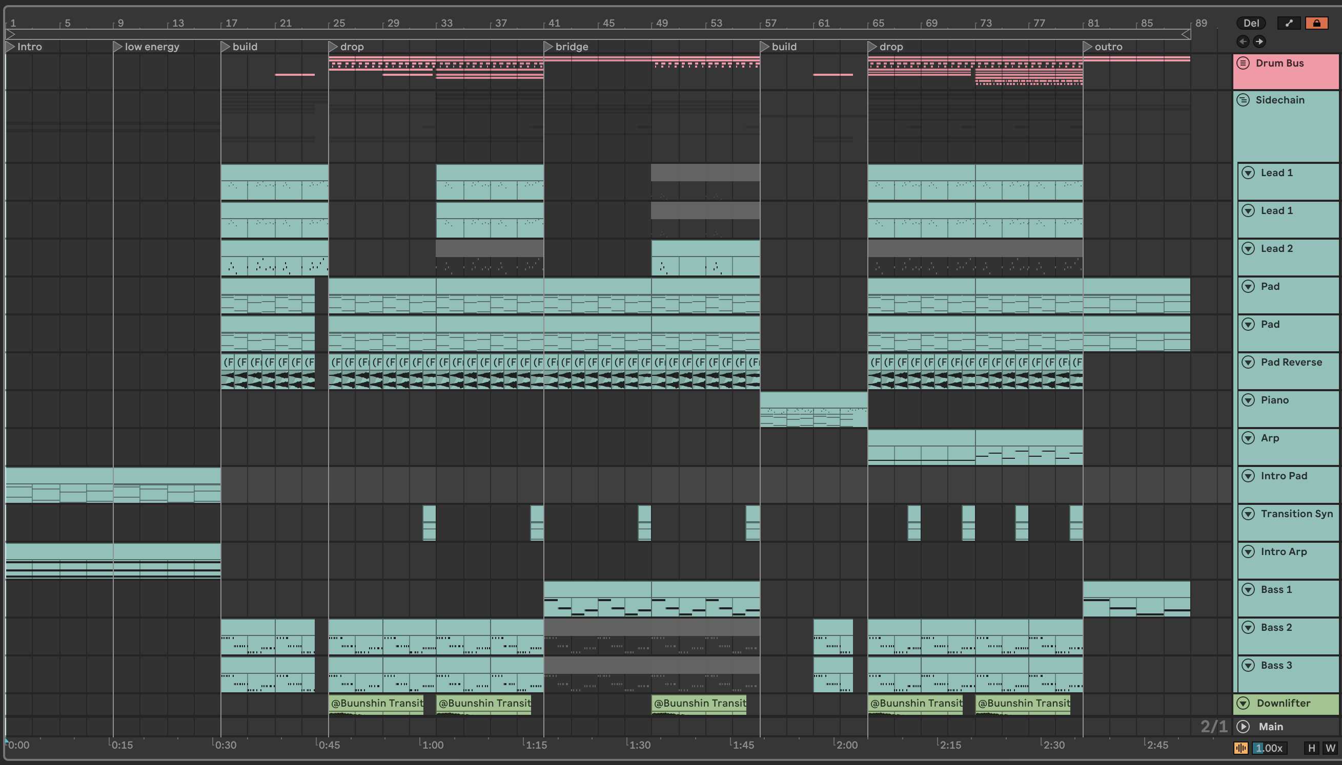This screenshot has height=765, width=1342.
Task: Select the Downlifter track name
Action: (x=1283, y=703)
